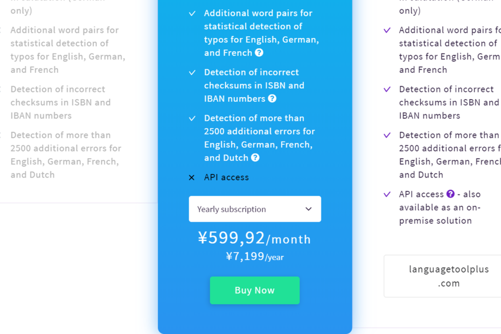Click help icon beside 'and French' in blue card
This screenshot has height=334, width=501.
[x=259, y=53]
